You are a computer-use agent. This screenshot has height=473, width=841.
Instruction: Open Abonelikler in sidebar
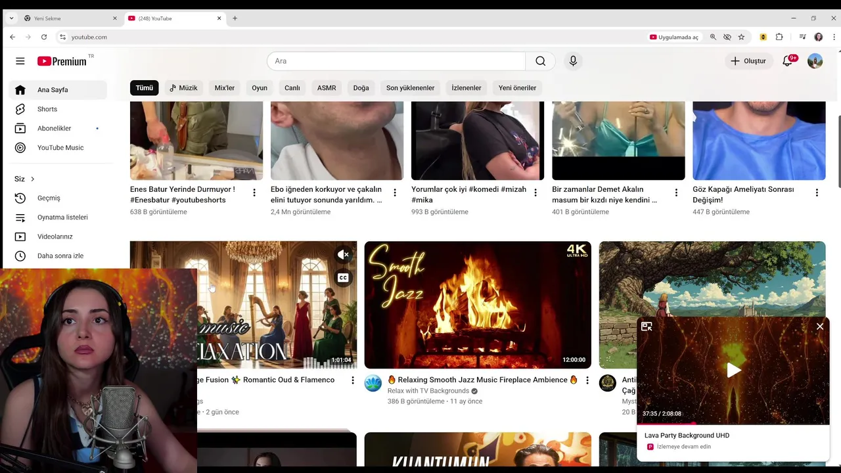point(58,128)
